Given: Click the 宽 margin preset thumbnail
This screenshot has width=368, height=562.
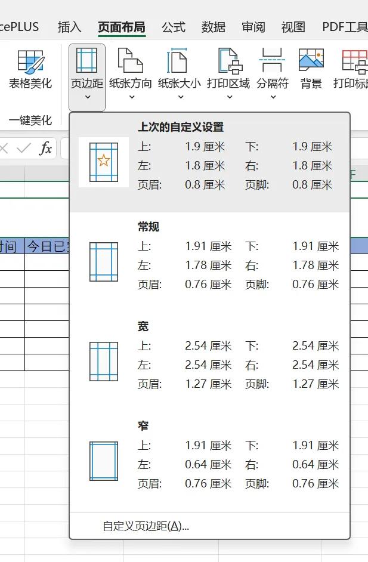Looking at the screenshot, I should (x=104, y=362).
